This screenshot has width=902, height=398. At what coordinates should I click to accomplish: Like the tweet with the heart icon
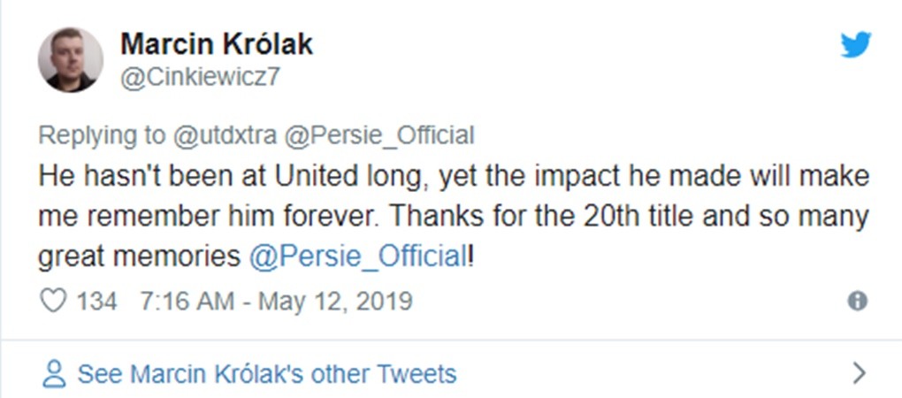[x=54, y=301]
